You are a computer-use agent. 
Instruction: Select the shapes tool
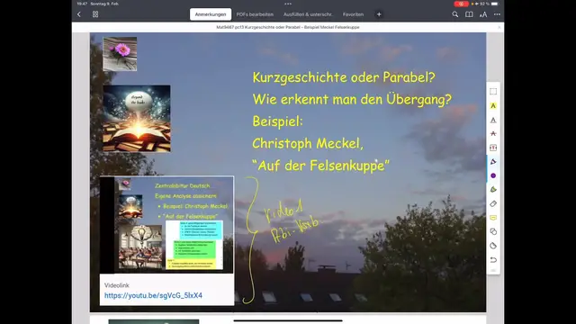pyautogui.click(x=493, y=231)
